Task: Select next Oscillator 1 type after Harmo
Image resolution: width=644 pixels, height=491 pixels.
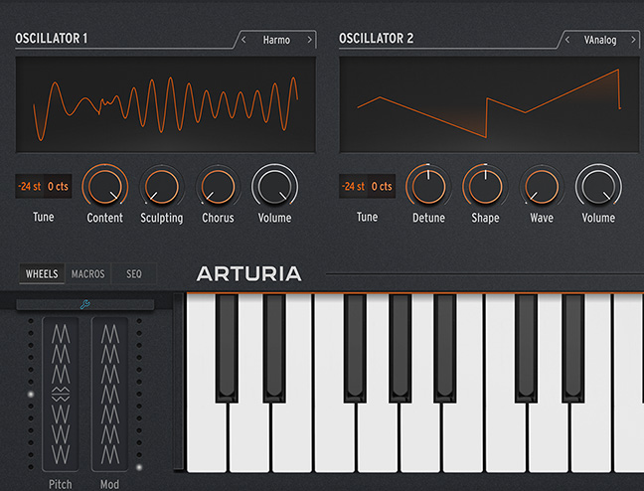Action: [x=309, y=40]
